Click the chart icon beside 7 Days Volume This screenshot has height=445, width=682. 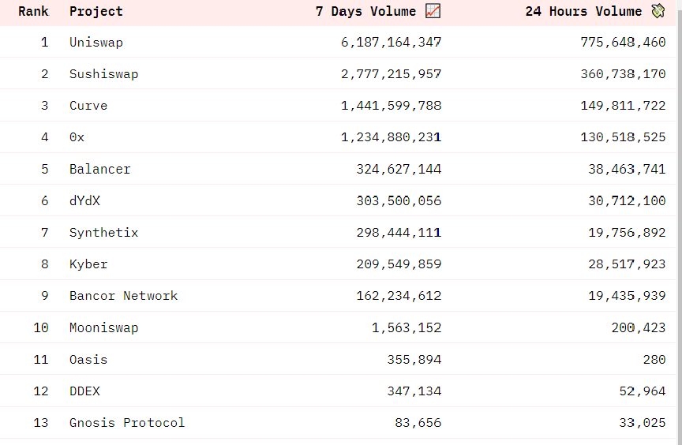click(433, 11)
